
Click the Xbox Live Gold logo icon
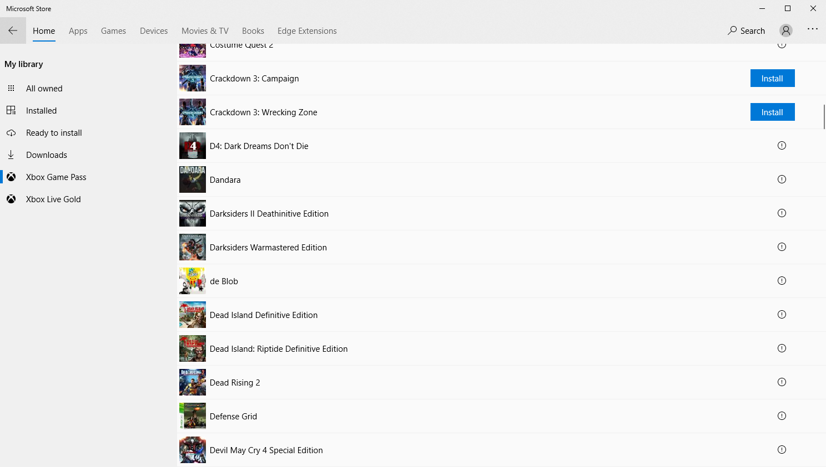click(x=11, y=199)
